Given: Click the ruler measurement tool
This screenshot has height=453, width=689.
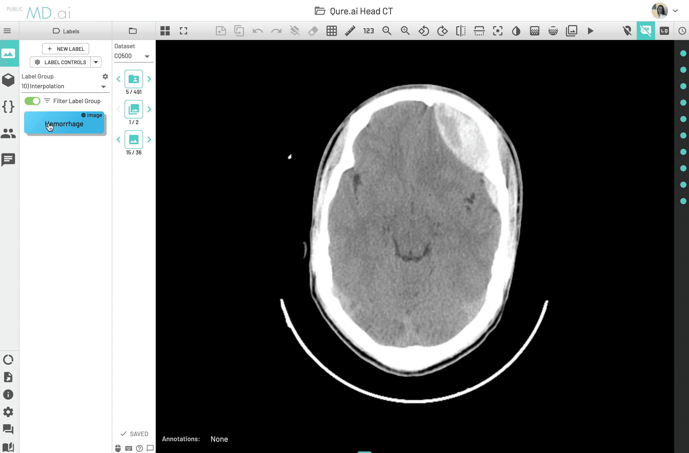Looking at the screenshot, I should [x=350, y=31].
